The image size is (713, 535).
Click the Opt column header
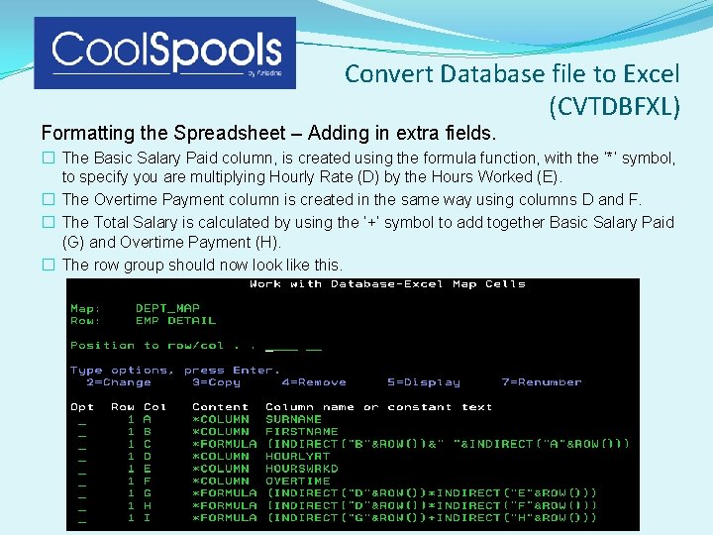(82, 407)
